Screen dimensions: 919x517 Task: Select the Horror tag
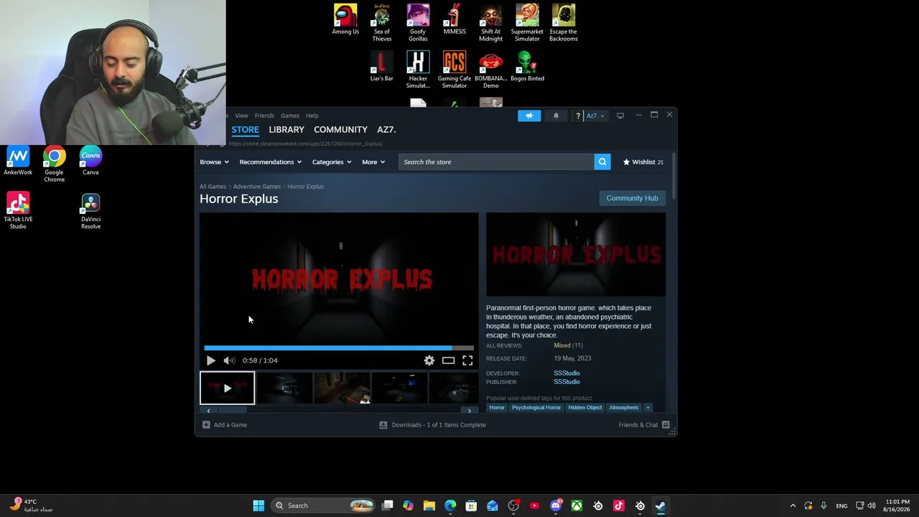click(x=497, y=408)
